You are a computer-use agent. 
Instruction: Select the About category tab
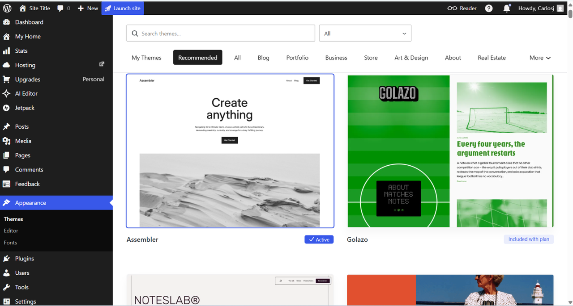tap(453, 58)
